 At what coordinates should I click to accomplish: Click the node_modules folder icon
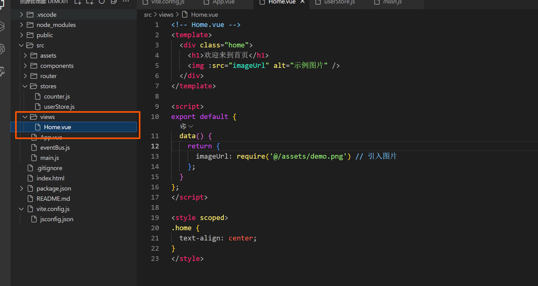coord(30,25)
